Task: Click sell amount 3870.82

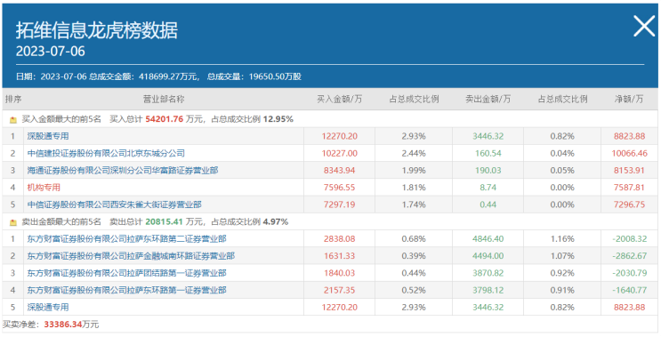Action: tap(488, 273)
